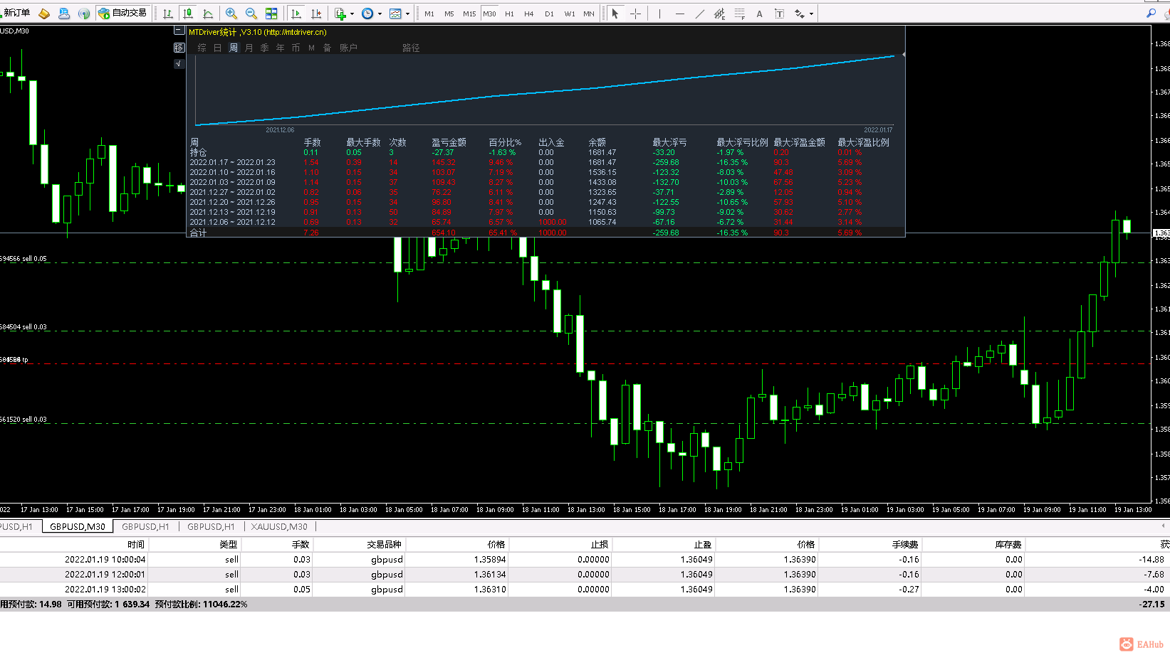This screenshot has height=655, width=1170.
Task: Click the cloud-and-person icon in the toolbar
Action: 64,14
